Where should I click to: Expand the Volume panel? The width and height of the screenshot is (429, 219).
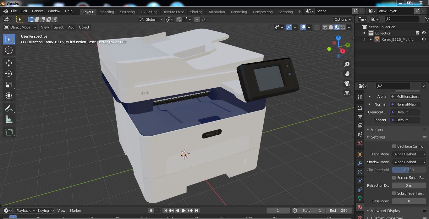377,129
